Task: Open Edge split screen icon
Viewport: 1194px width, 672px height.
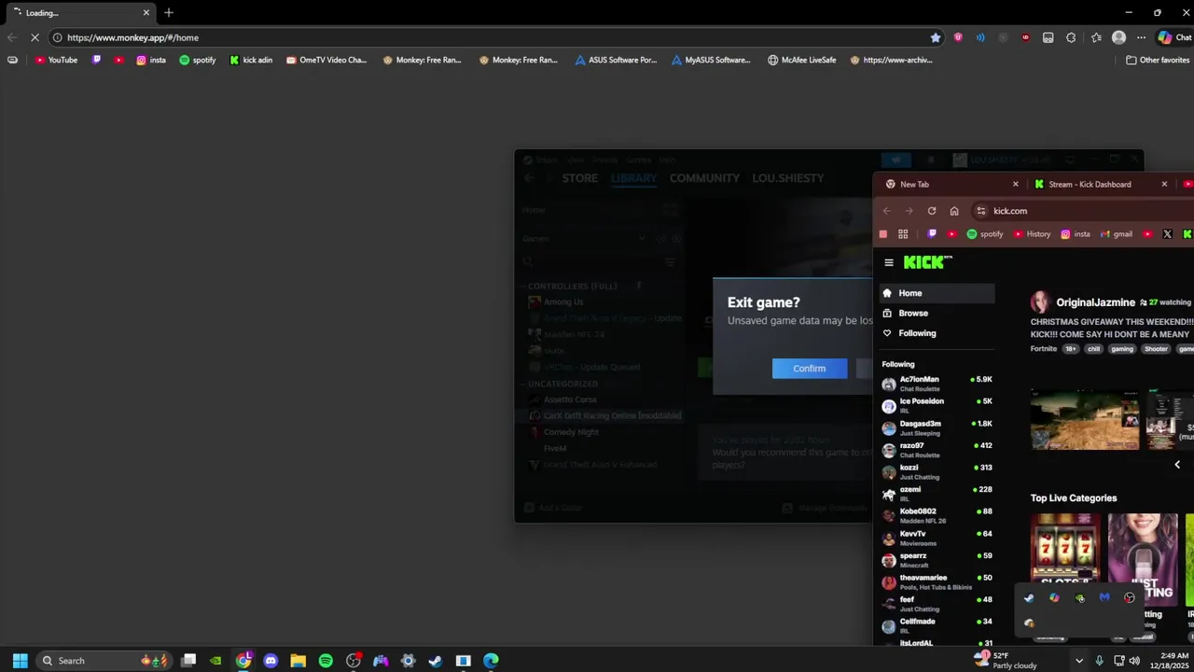Action: [x=1048, y=37]
